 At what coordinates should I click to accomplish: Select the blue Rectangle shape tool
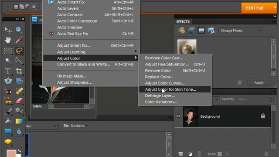pyautogui.click(x=8, y=131)
